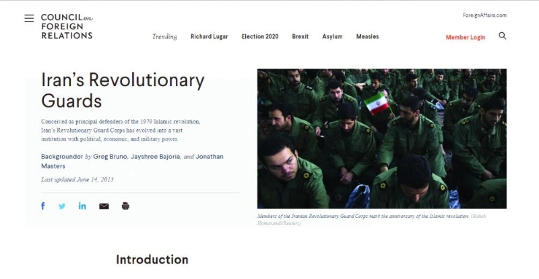
Task: Open the hamburger menu icon
Action: click(29, 18)
